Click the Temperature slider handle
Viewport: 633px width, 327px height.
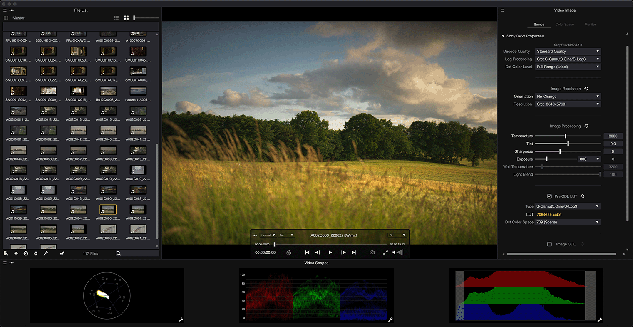point(566,136)
